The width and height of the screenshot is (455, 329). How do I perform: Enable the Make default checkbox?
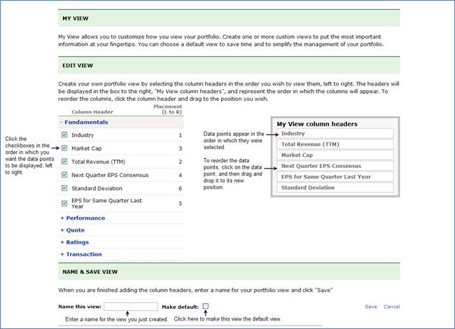206,306
